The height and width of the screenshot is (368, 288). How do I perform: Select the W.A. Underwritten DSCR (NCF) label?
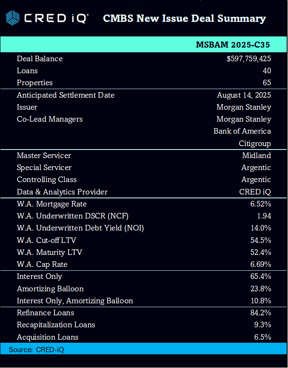pos(72,216)
